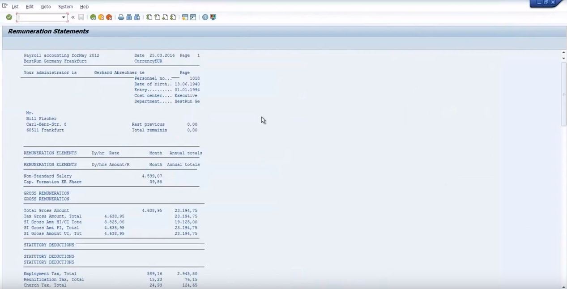This screenshot has height=289, width=567.
Task: Click the Customize Local Layout monitor icon
Action: click(213, 17)
